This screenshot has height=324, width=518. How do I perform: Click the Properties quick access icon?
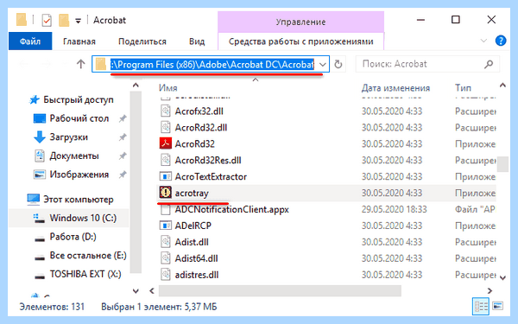point(47,20)
